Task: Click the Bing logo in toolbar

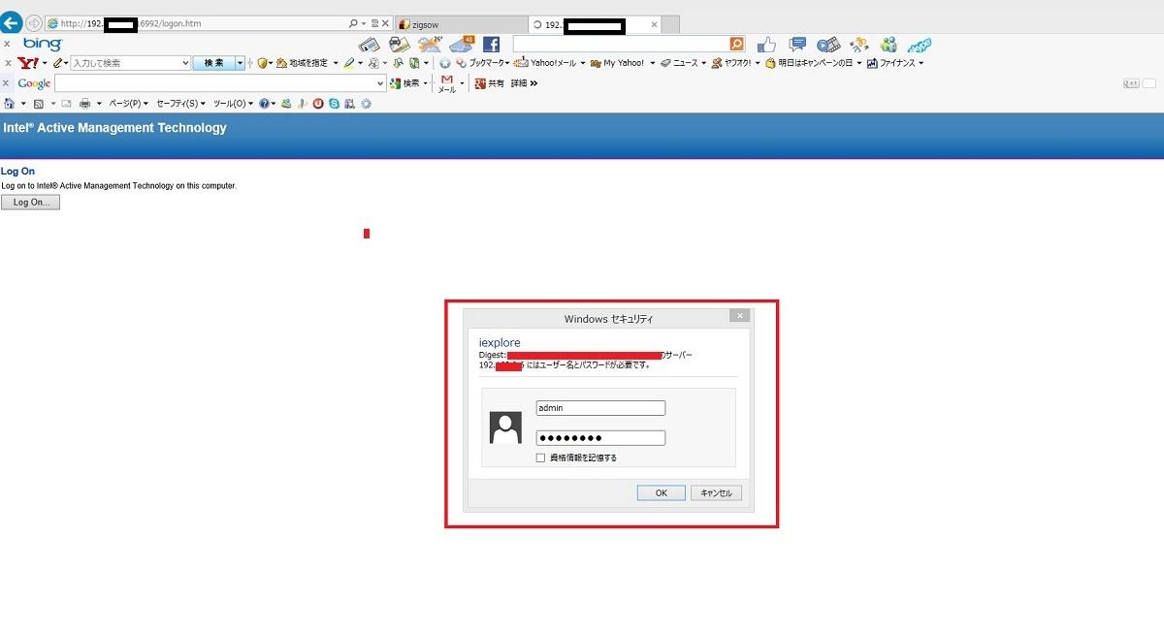Action: pyautogui.click(x=44, y=45)
